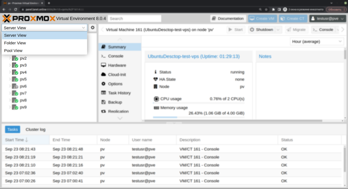Click the gear settings icon beside view selector
The width and height of the screenshot is (348, 189).
(x=92, y=28)
